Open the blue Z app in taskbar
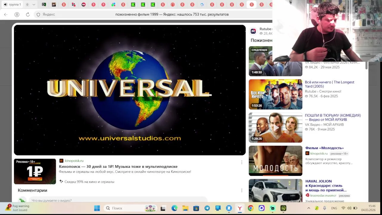Image resolution: width=382 pixels, height=215 pixels. [229, 208]
